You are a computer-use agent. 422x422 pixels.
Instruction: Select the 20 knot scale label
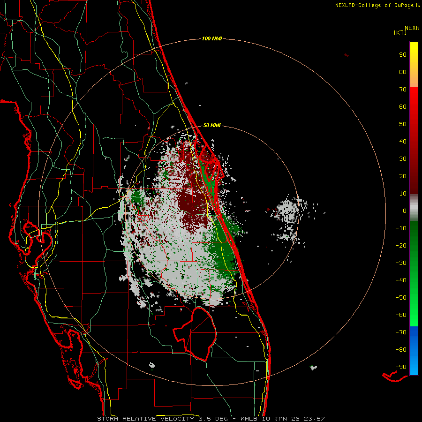pos(403,176)
